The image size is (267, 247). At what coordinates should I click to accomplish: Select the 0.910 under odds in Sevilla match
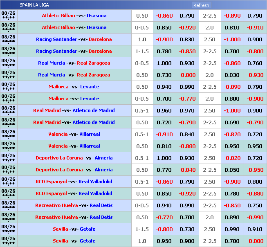tap(255, 229)
